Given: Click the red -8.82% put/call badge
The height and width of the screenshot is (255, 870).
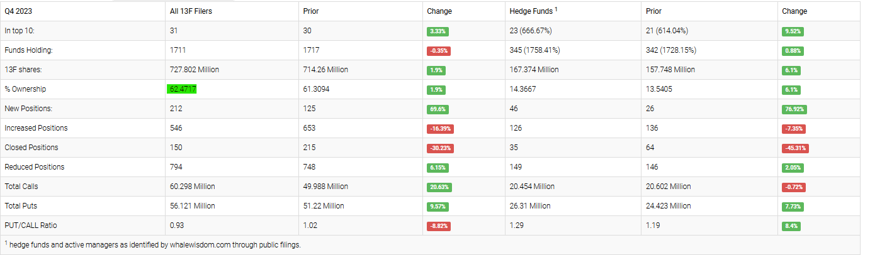Looking at the screenshot, I should pos(438,226).
